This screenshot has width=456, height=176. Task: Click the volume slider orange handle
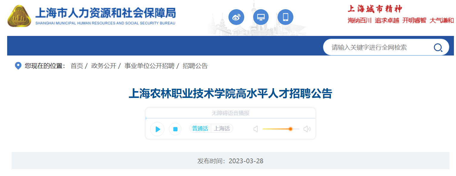click(x=290, y=129)
